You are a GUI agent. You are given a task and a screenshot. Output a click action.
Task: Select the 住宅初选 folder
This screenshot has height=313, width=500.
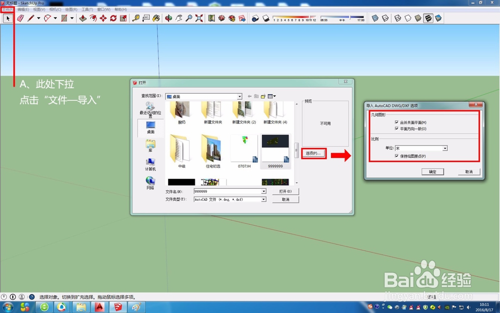pos(212,151)
